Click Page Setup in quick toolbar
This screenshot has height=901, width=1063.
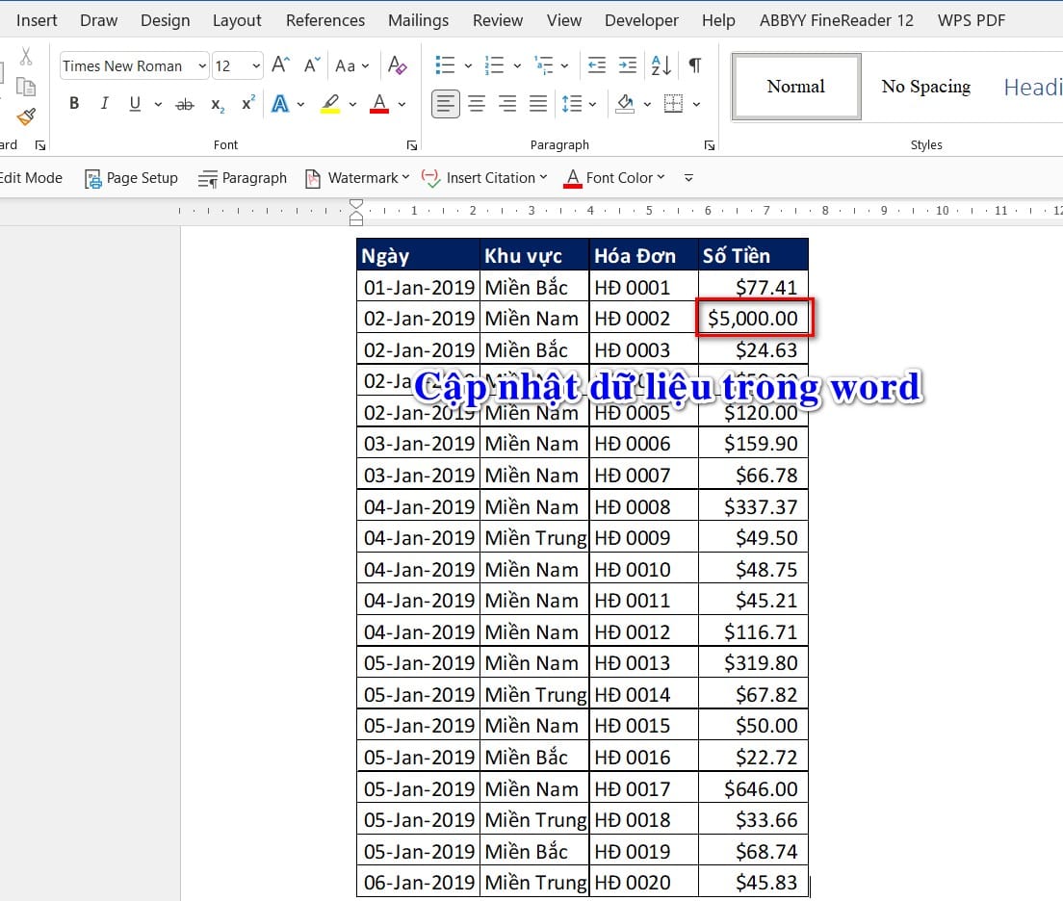[132, 178]
